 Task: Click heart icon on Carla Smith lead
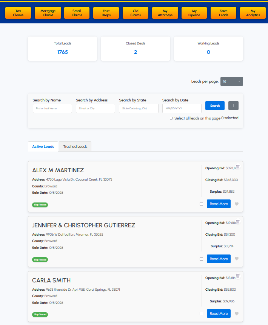pos(237,314)
